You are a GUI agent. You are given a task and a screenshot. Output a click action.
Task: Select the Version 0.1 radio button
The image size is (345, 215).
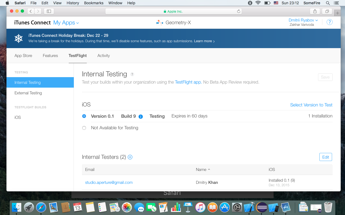coord(84,116)
